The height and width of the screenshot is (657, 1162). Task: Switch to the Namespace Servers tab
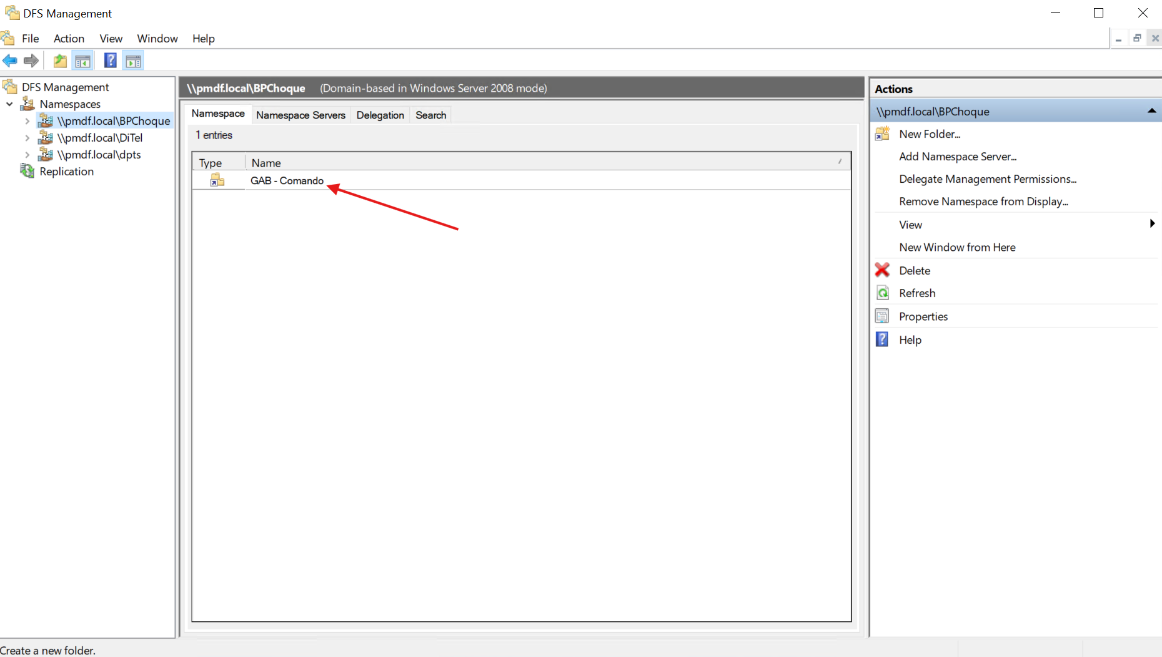coord(300,115)
